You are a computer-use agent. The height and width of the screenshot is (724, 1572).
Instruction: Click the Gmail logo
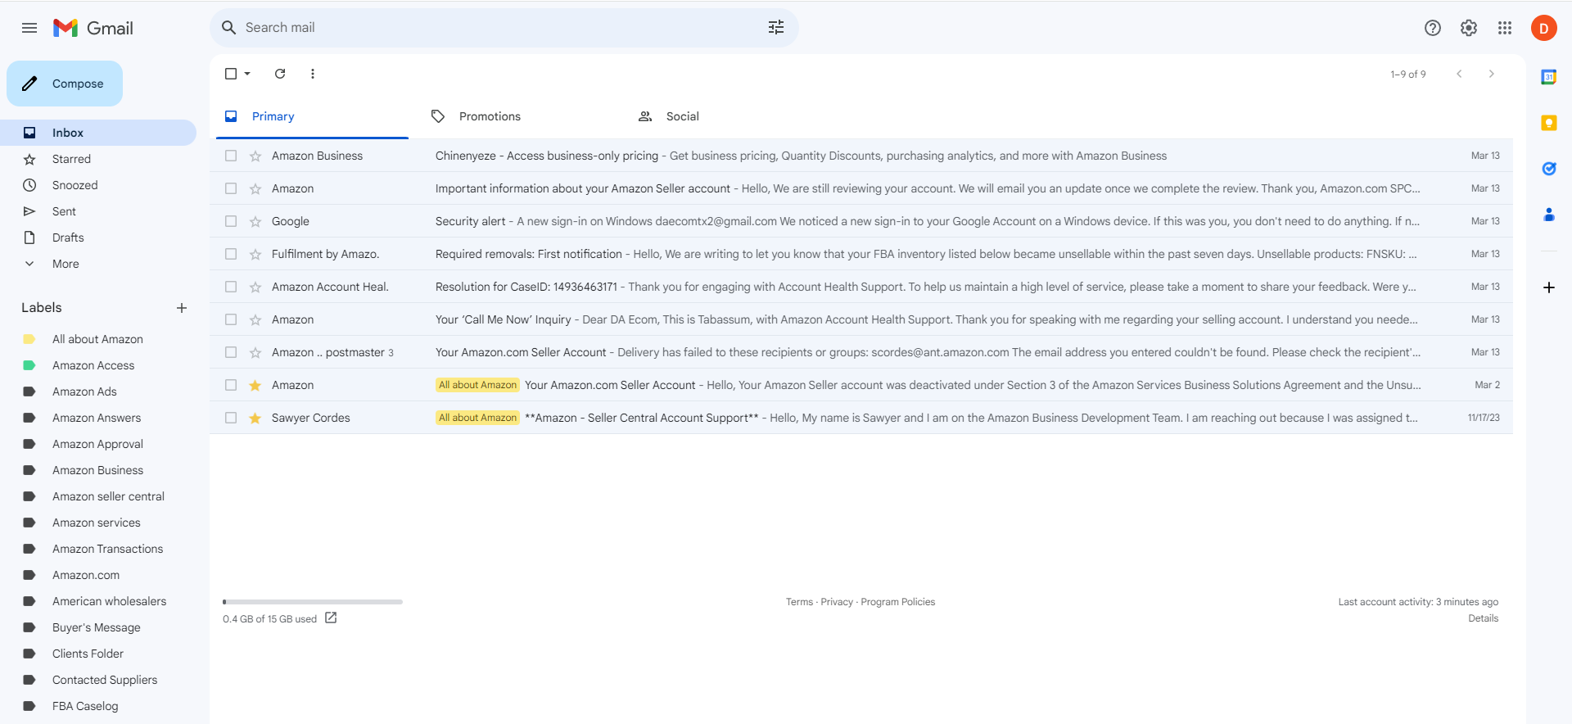[93, 28]
